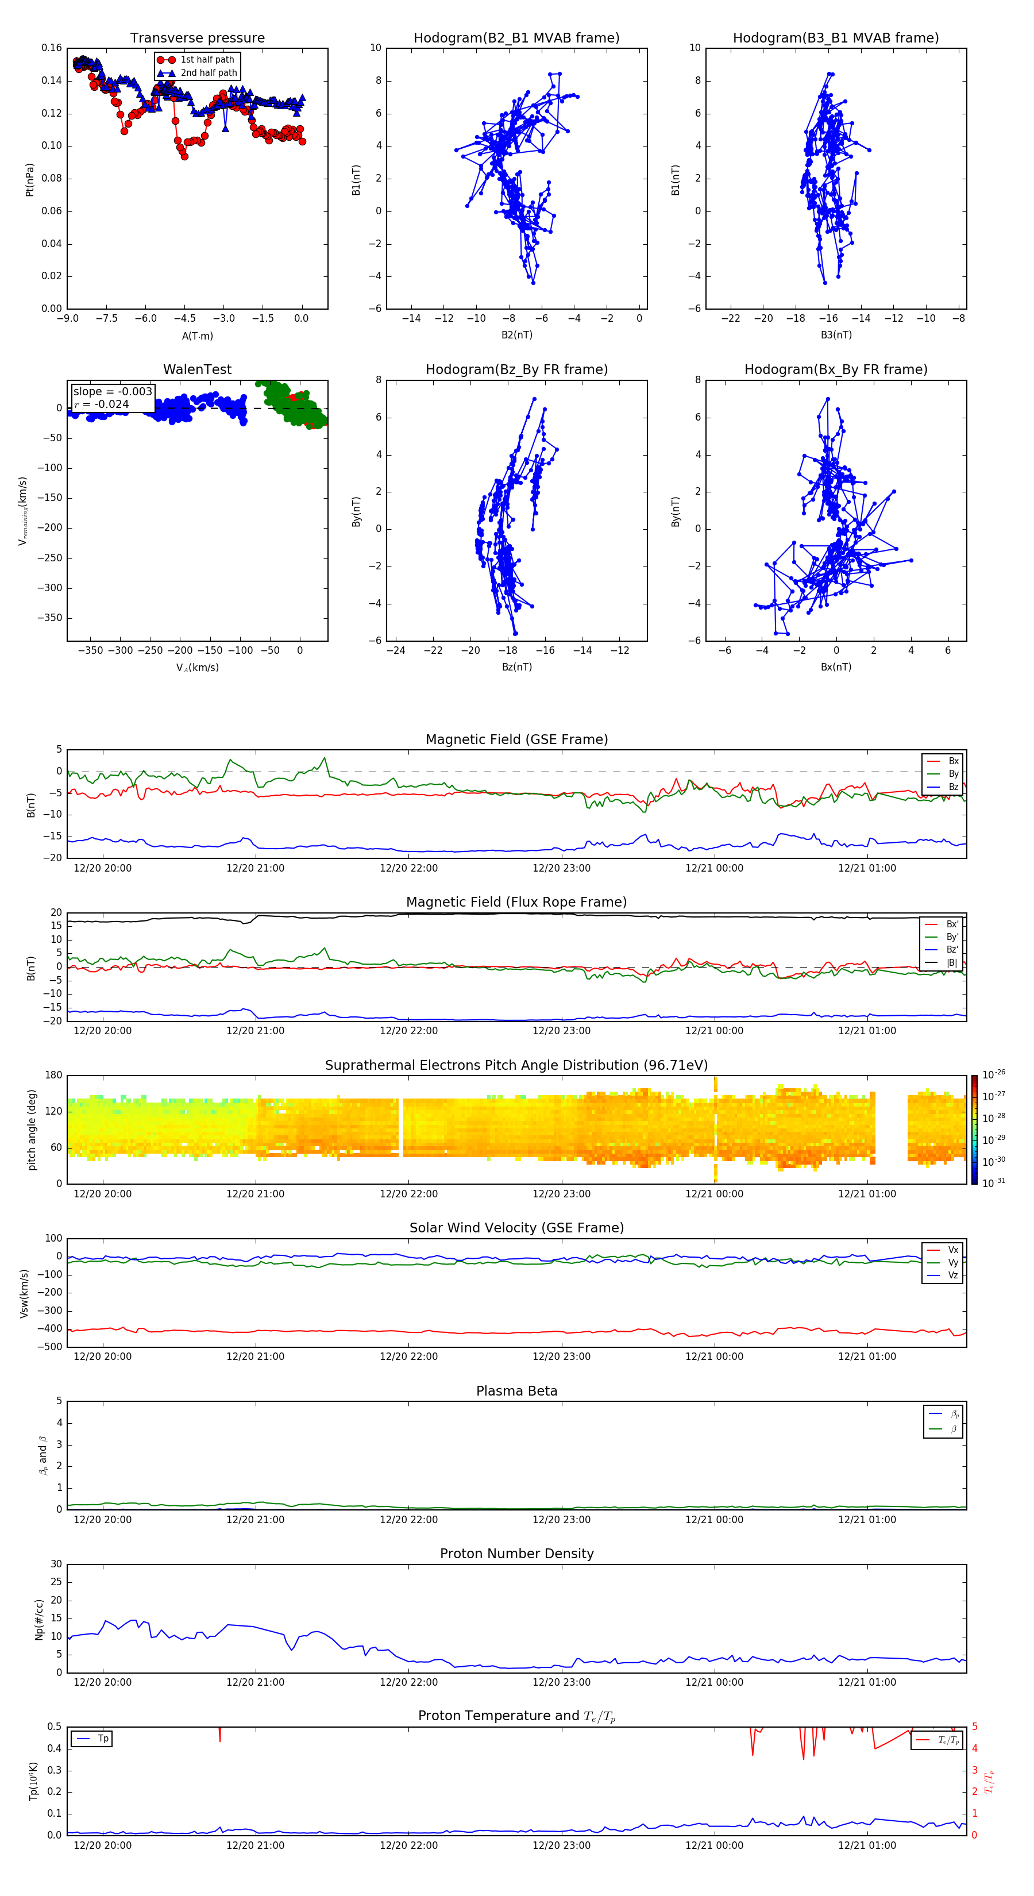The height and width of the screenshot is (1896, 1034).
Task: Click the red Te/Tp right-axis label
Action: 989,1781
